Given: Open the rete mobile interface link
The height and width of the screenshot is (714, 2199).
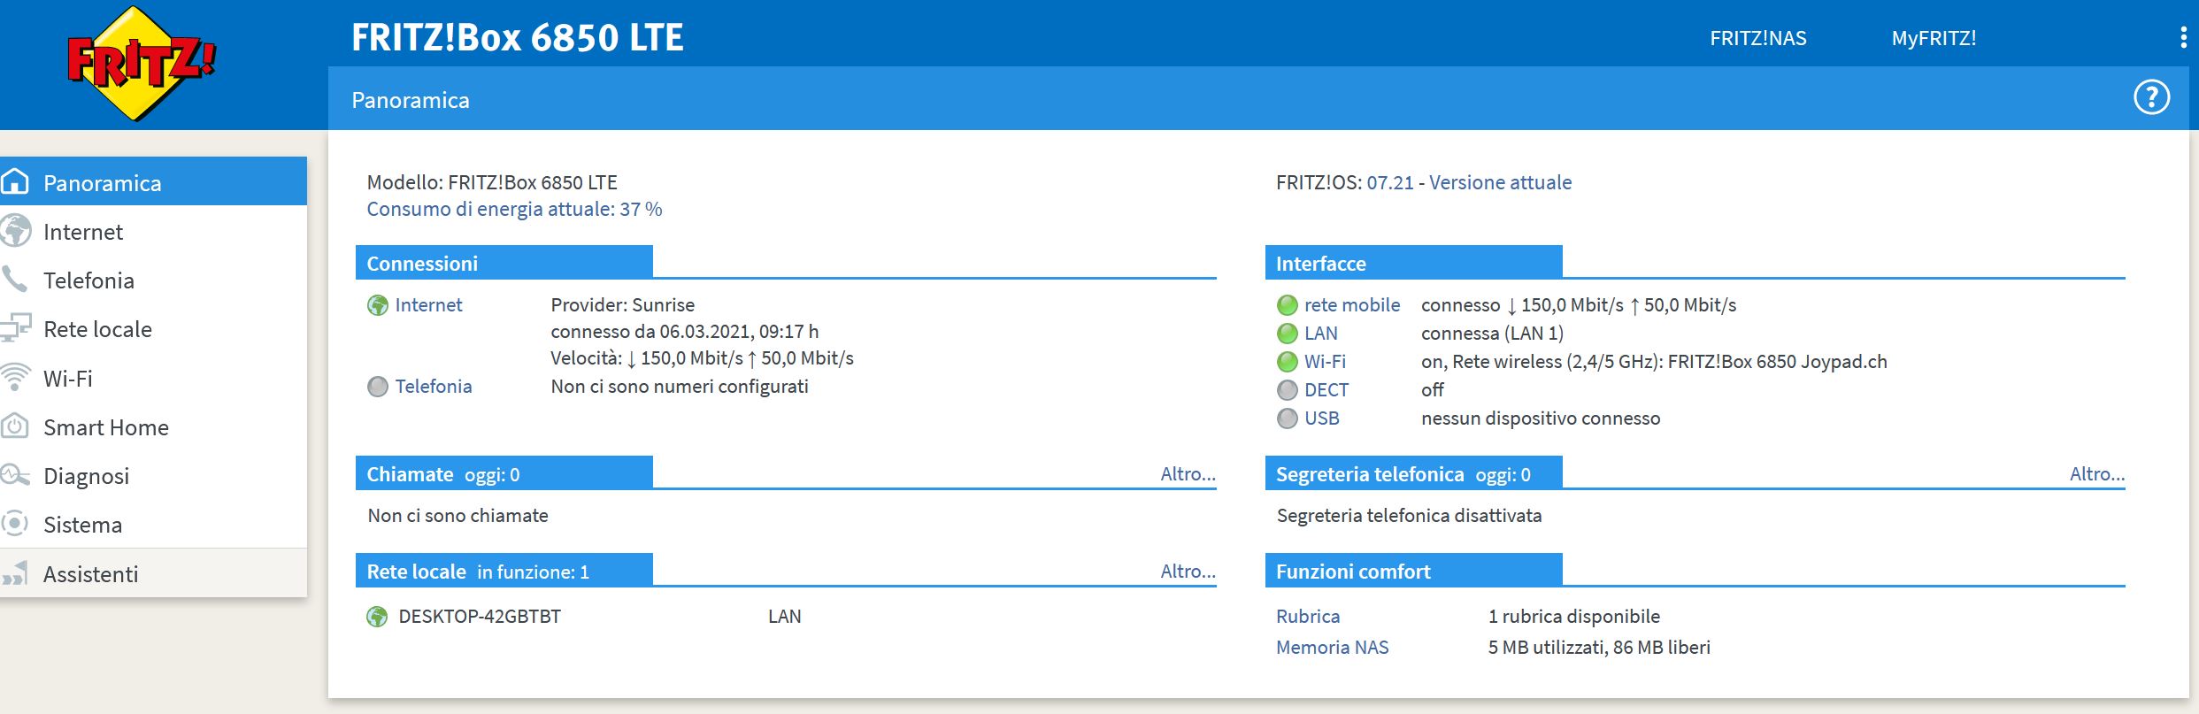Looking at the screenshot, I should pyautogui.click(x=1352, y=305).
